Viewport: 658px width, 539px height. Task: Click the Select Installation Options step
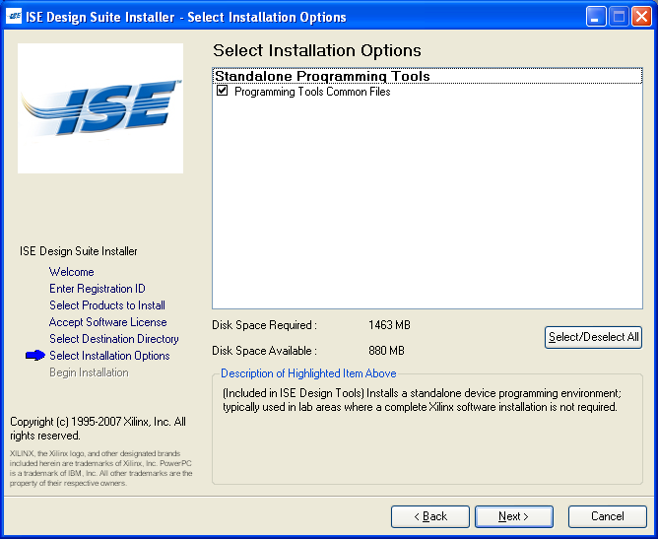point(109,356)
